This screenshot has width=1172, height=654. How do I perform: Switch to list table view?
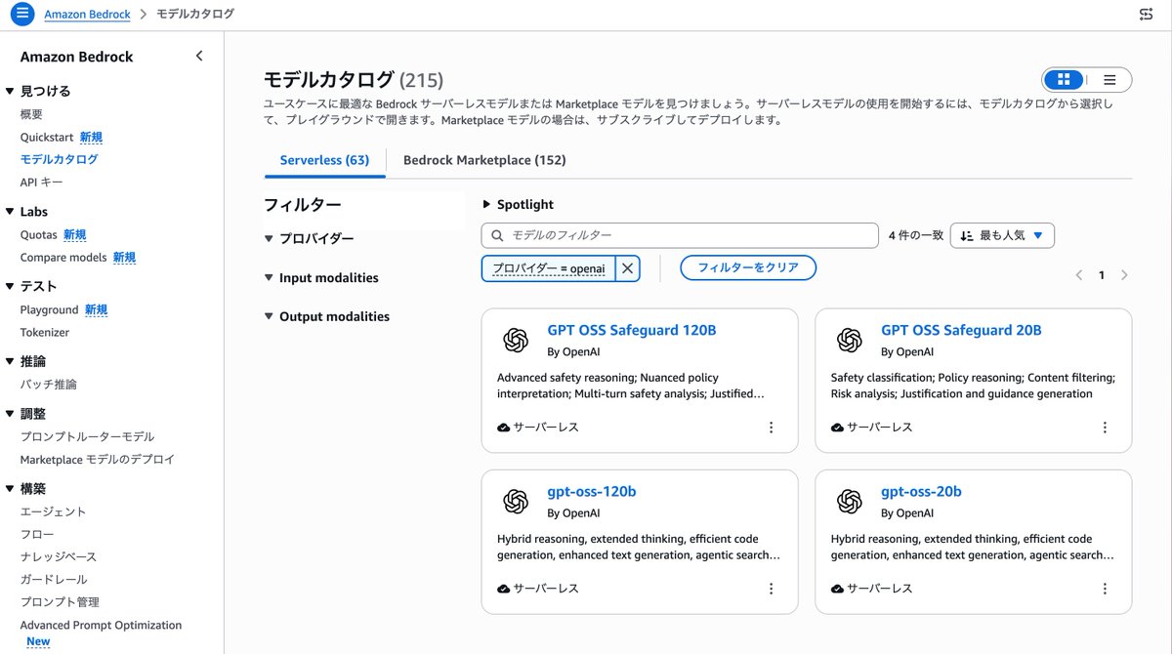1109,80
